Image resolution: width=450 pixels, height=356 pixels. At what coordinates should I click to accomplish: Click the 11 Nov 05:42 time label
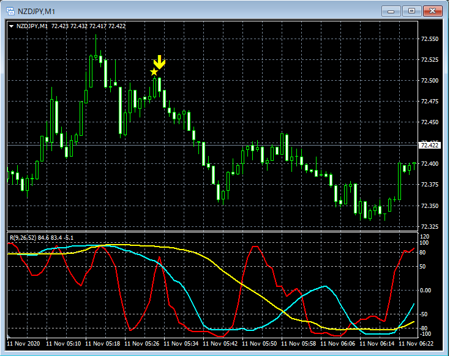pyautogui.click(x=220, y=343)
